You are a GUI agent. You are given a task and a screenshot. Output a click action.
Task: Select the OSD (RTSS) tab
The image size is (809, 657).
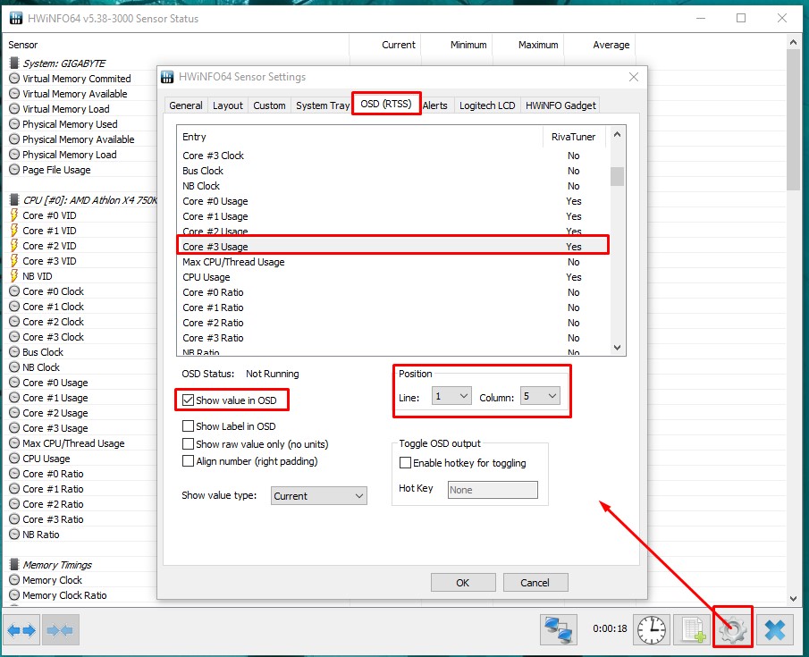pos(386,104)
